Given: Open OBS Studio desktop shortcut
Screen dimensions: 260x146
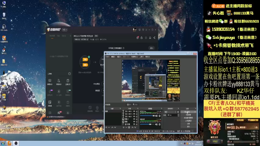Looking at the screenshot, I should (4, 28).
